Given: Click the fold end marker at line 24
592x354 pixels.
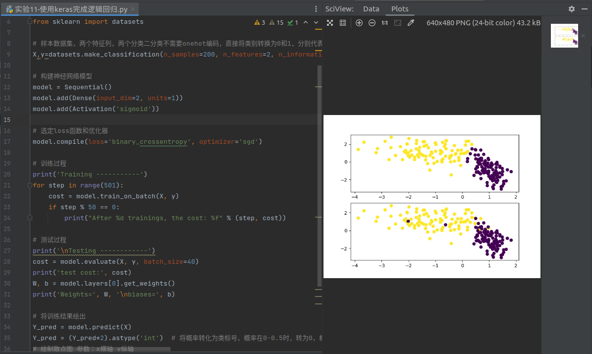Looking at the screenshot, I should pyautogui.click(x=30, y=218).
